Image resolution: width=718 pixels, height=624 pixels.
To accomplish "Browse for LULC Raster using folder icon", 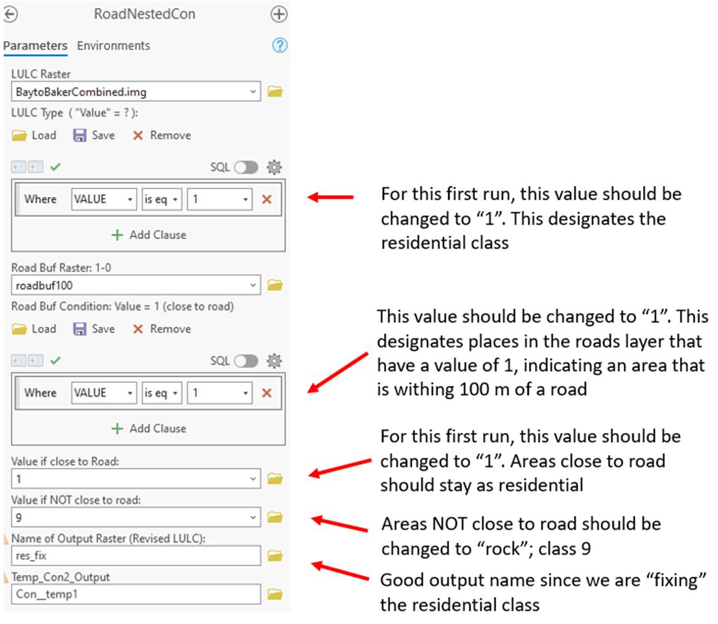I will coord(275,92).
